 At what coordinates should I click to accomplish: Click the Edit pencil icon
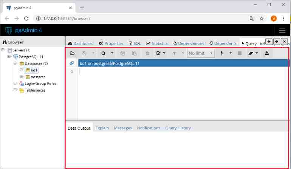tap(158, 53)
